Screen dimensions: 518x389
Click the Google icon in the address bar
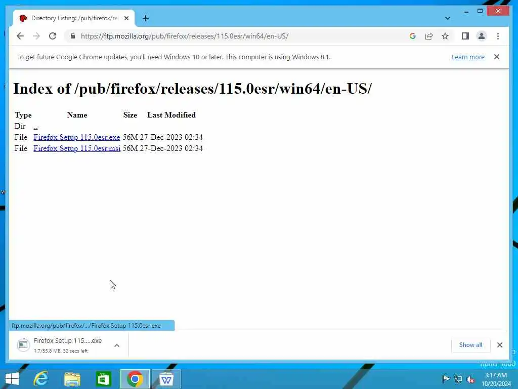point(413,36)
